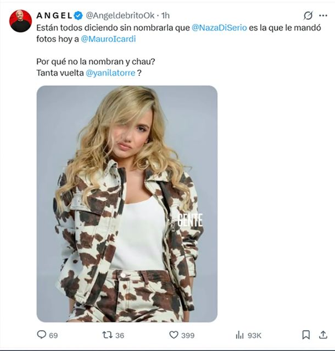This screenshot has height=351, width=335.
Task: Click the 399 likes number
Action: click(188, 335)
